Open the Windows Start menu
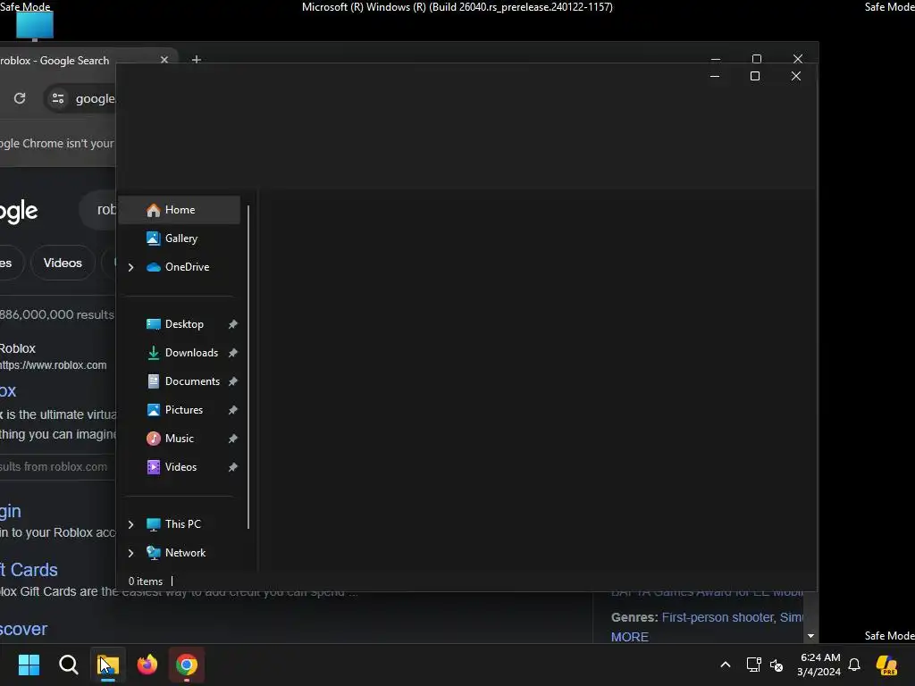The width and height of the screenshot is (915, 686). [x=29, y=665]
